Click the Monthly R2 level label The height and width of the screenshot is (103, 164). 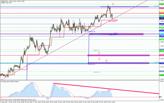[92, 64]
